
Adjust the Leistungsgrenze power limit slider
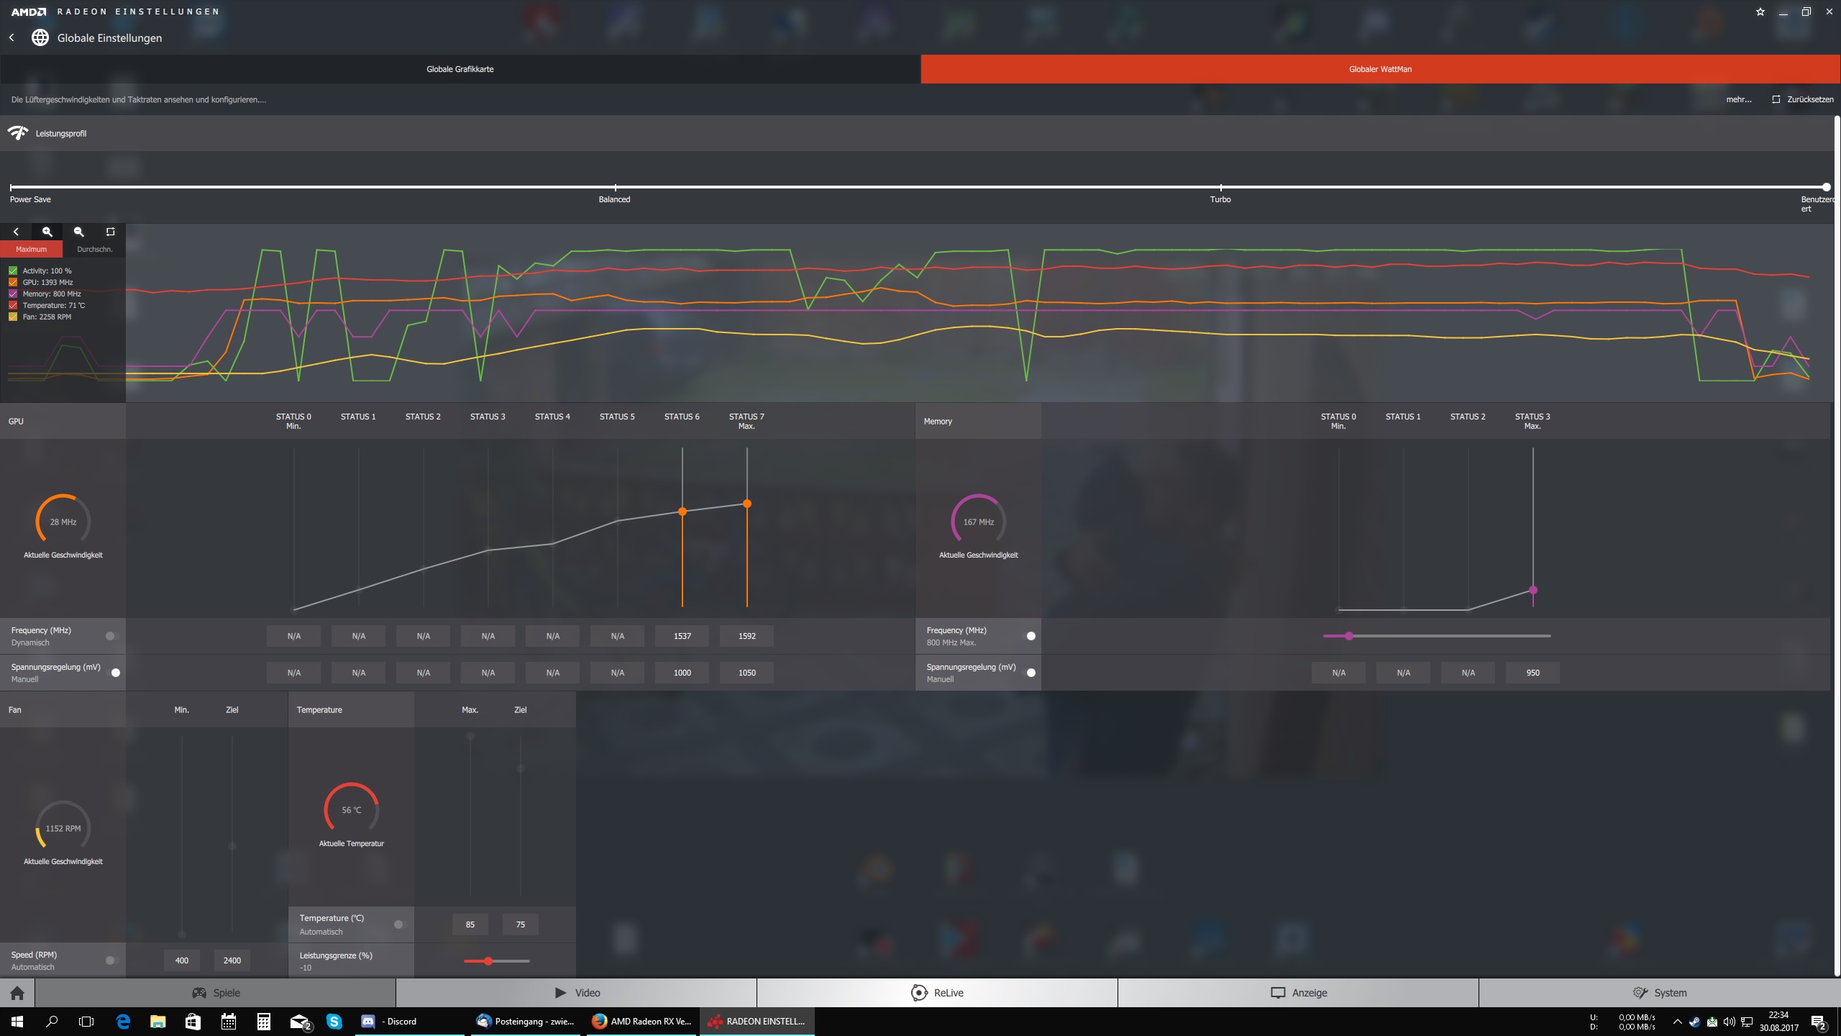[488, 961]
